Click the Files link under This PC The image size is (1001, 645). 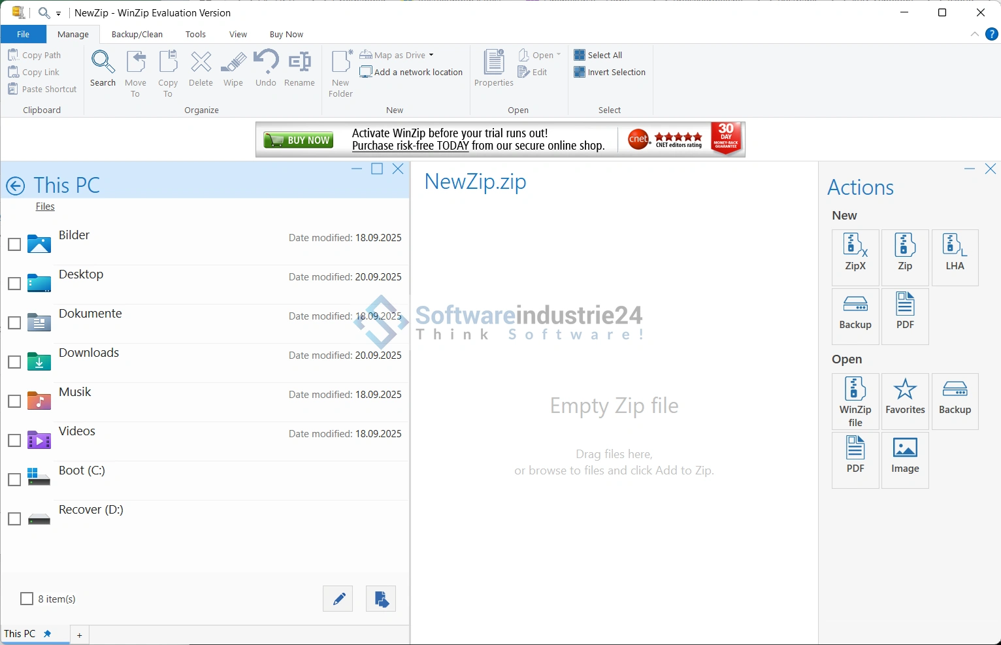tap(45, 207)
